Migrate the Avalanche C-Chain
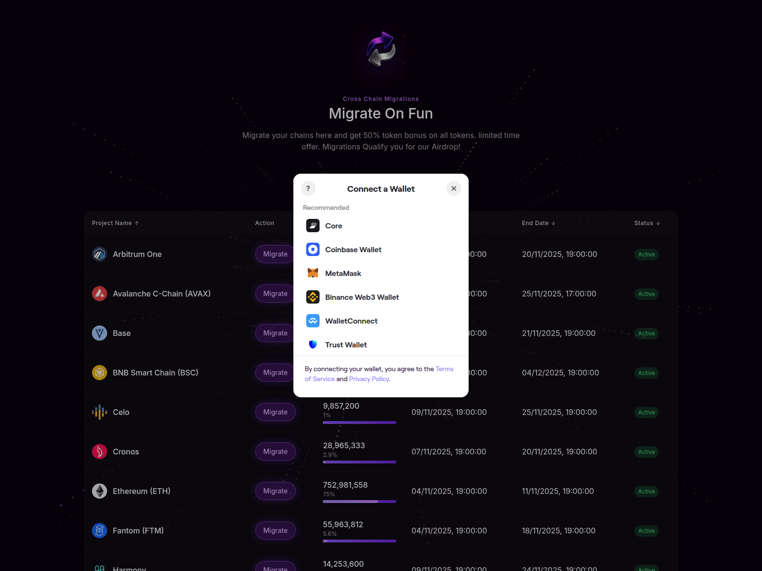Image resolution: width=762 pixels, height=571 pixels. click(275, 294)
